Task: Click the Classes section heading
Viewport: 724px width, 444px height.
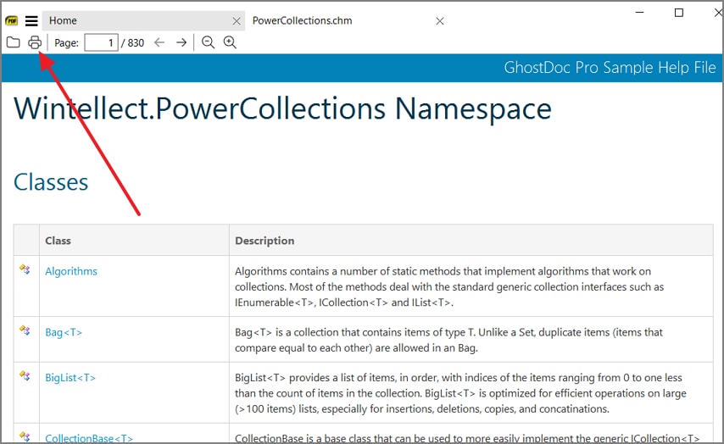Action: 51,182
